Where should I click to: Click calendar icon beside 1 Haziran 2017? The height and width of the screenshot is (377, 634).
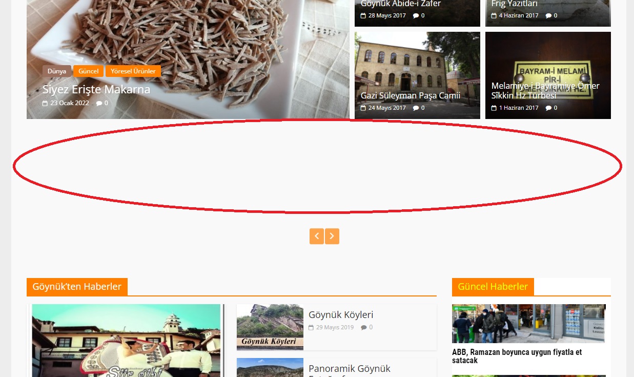[x=494, y=108]
